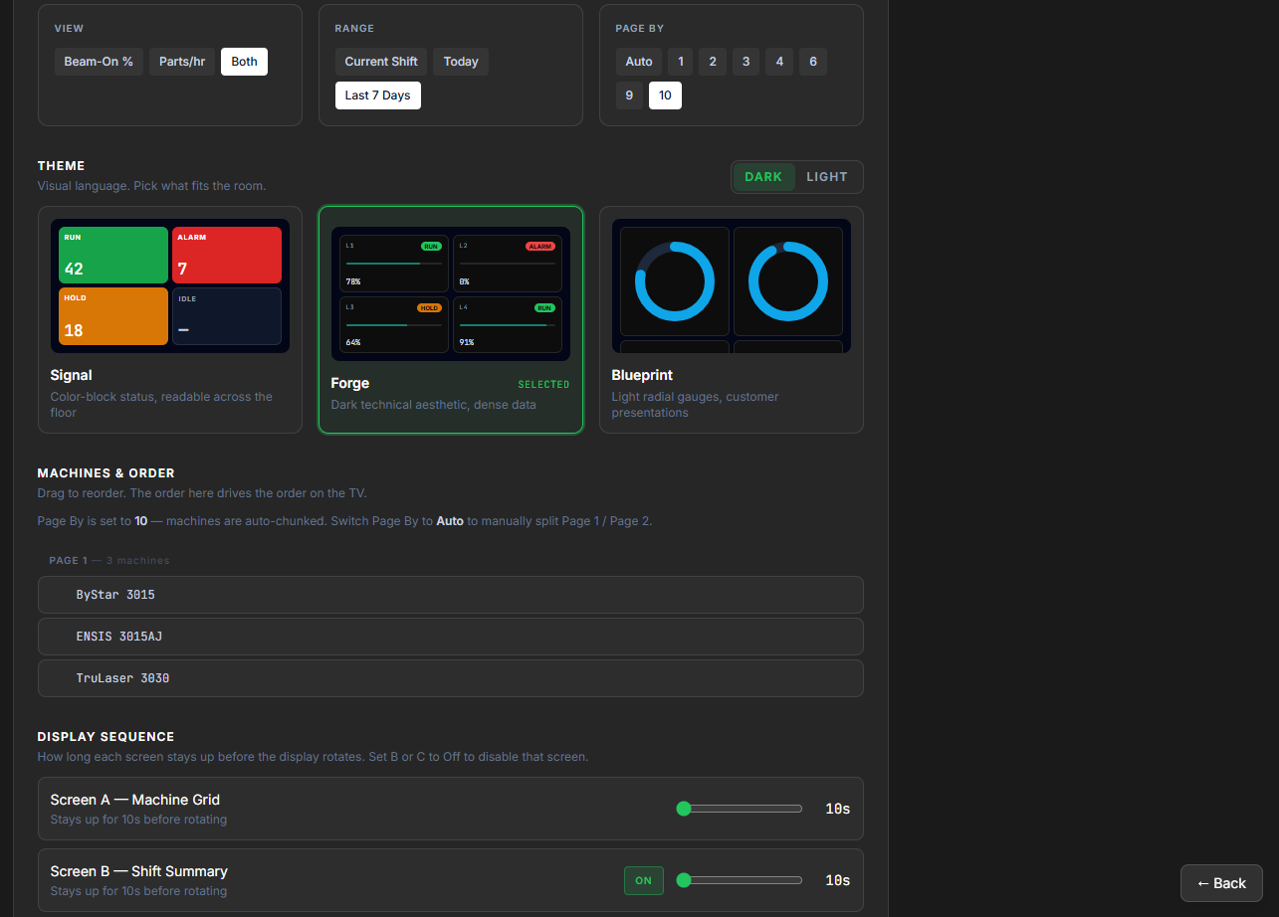Select the Both view option
This screenshot has width=1279, height=917.
[244, 62]
